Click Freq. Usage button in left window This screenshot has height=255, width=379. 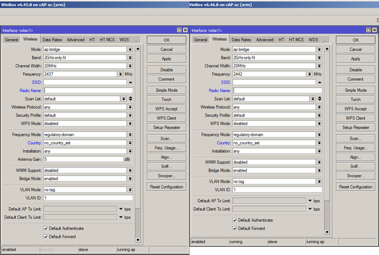point(166,148)
